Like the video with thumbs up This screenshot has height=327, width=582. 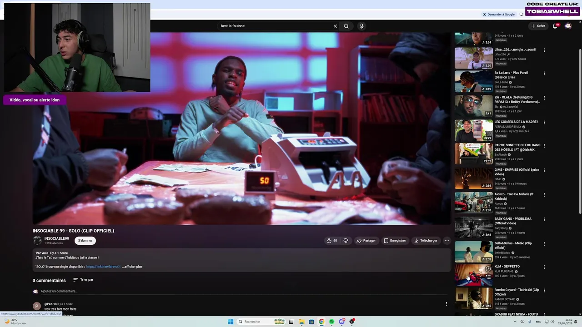tap(332, 241)
